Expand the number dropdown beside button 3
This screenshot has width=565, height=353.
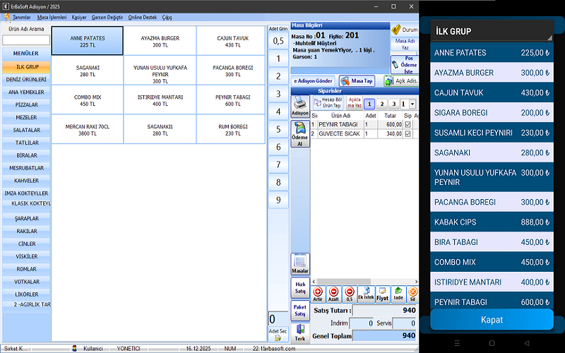pyautogui.click(x=412, y=104)
